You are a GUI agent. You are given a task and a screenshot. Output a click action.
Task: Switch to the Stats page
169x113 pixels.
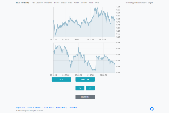click(x=70, y=3)
